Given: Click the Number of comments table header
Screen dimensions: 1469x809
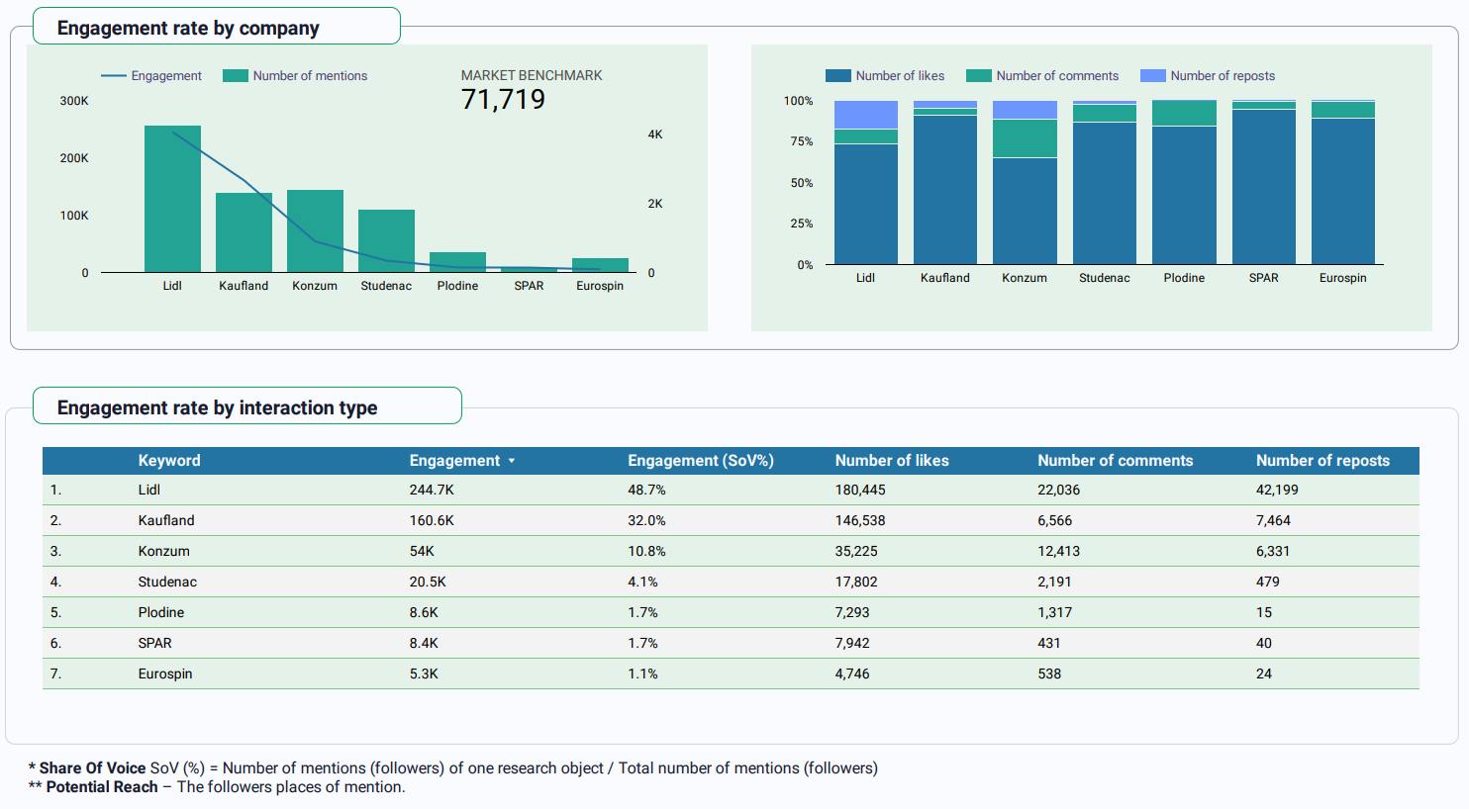Looking at the screenshot, I should tap(1115, 461).
